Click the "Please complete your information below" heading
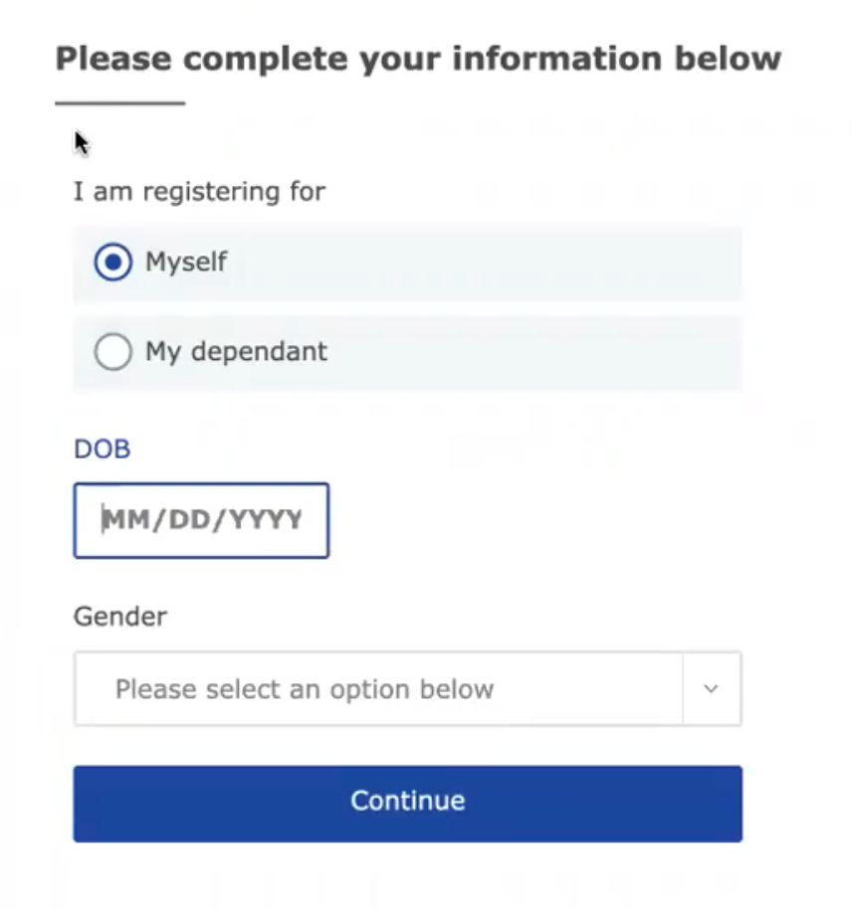This screenshot has height=909, width=852. 417,59
